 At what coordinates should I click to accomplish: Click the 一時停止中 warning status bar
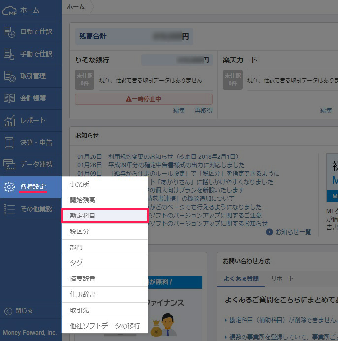[144, 99]
